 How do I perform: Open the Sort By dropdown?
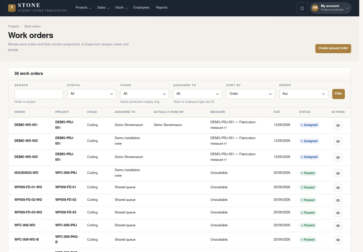tap(251, 94)
